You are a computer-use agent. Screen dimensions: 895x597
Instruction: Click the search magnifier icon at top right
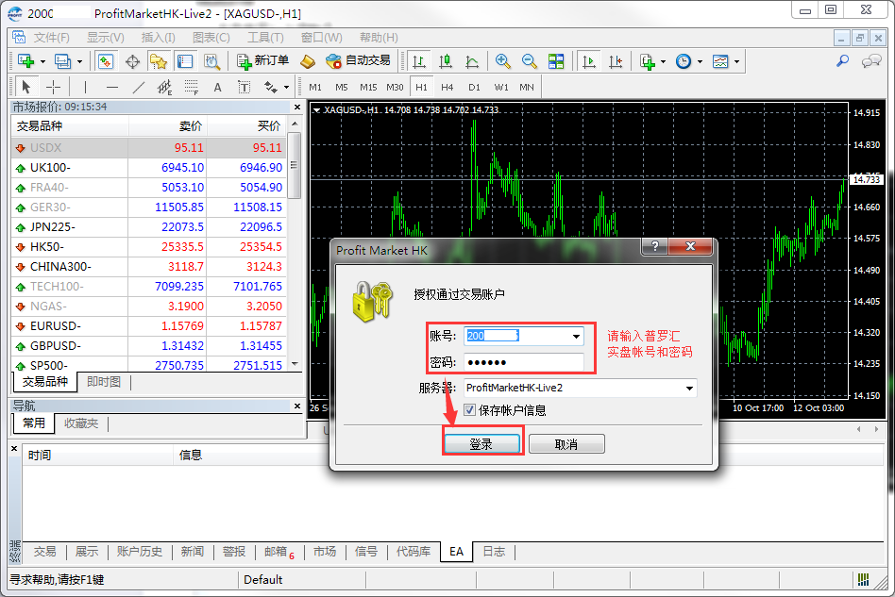click(x=843, y=61)
